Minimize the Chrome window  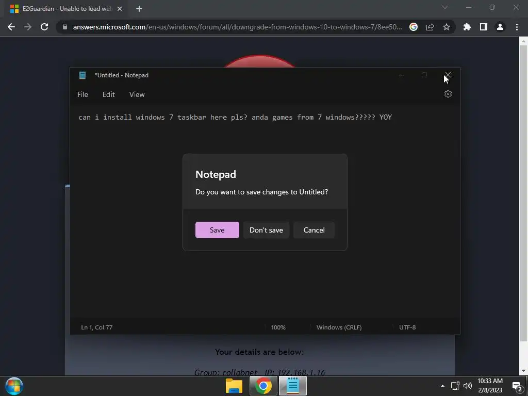pyautogui.click(x=468, y=7)
